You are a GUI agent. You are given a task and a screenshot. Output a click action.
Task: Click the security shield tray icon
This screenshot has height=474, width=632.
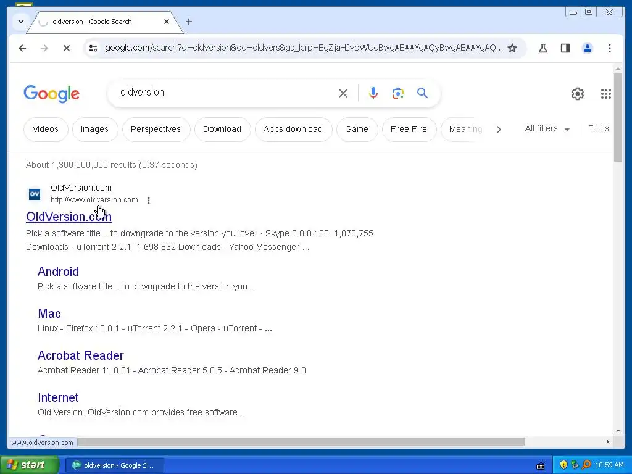(x=563, y=465)
